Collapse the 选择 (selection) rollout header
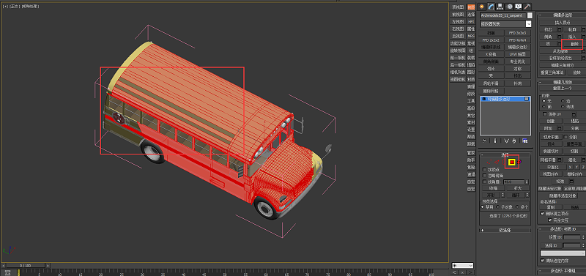The width and height of the screenshot is (586, 276). [x=505, y=154]
